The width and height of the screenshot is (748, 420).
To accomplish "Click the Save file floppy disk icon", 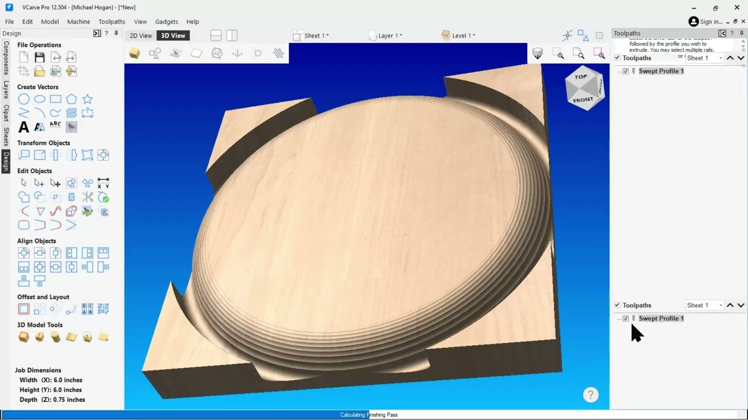I will [x=39, y=57].
